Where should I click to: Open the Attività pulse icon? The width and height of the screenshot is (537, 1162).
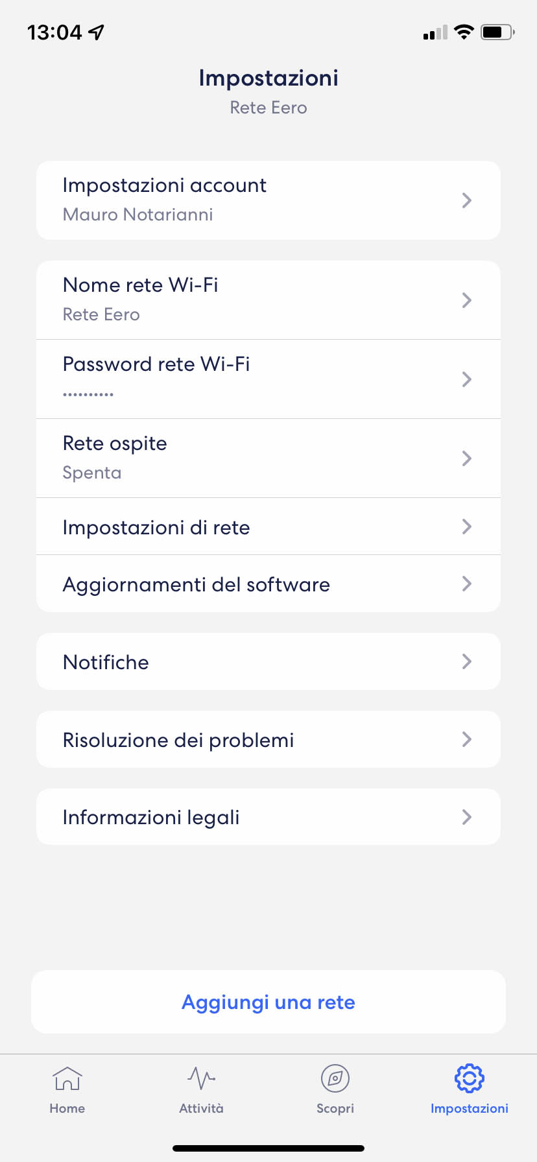pos(201,1078)
